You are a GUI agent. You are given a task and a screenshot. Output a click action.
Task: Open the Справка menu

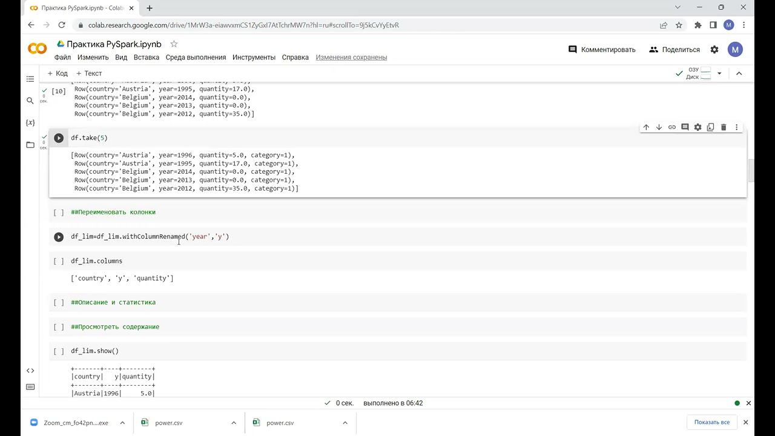(295, 58)
